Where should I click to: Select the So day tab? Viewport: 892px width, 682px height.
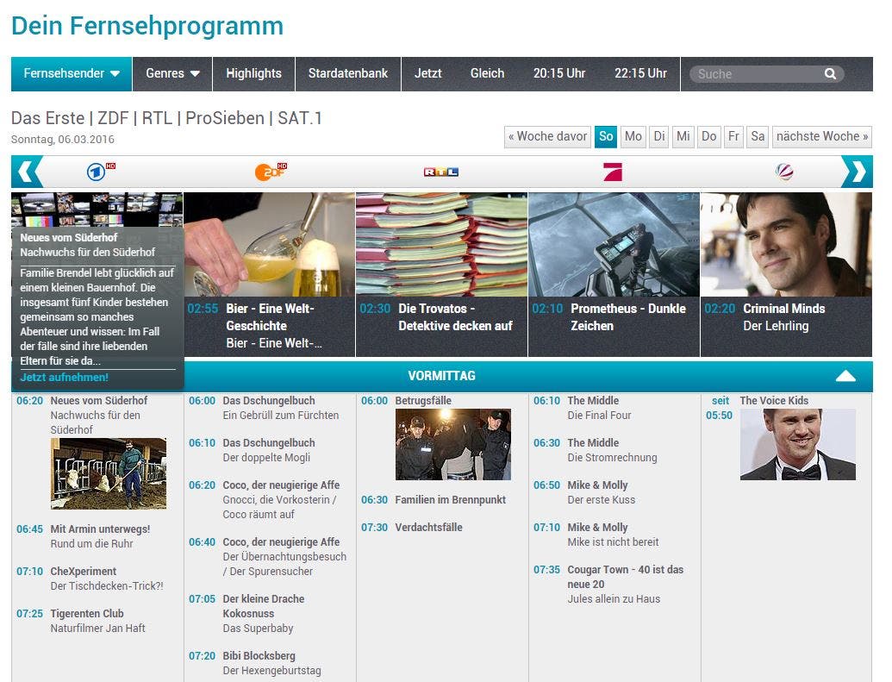click(x=606, y=136)
